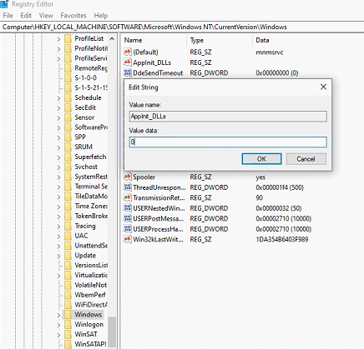Select the Sensor folder icon
The width and height of the screenshot is (364, 349).
pos(68,117)
